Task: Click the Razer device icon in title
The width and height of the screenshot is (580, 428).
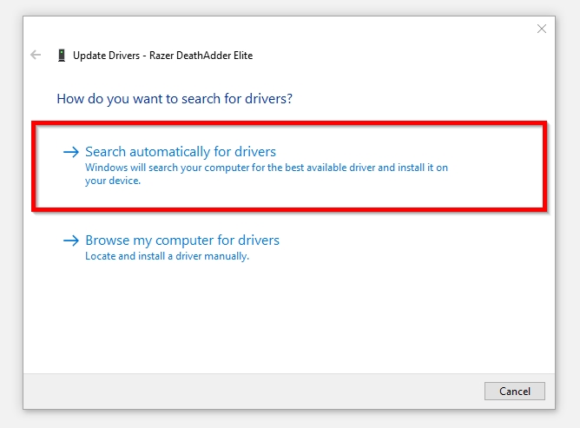Action: pyautogui.click(x=62, y=56)
